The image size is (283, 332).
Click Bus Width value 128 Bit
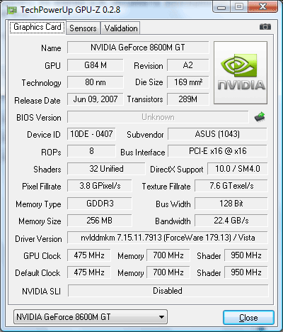[x=231, y=204]
